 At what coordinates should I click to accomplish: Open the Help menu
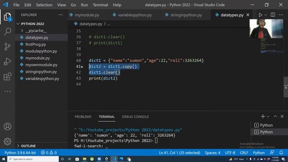click(117, 5)
